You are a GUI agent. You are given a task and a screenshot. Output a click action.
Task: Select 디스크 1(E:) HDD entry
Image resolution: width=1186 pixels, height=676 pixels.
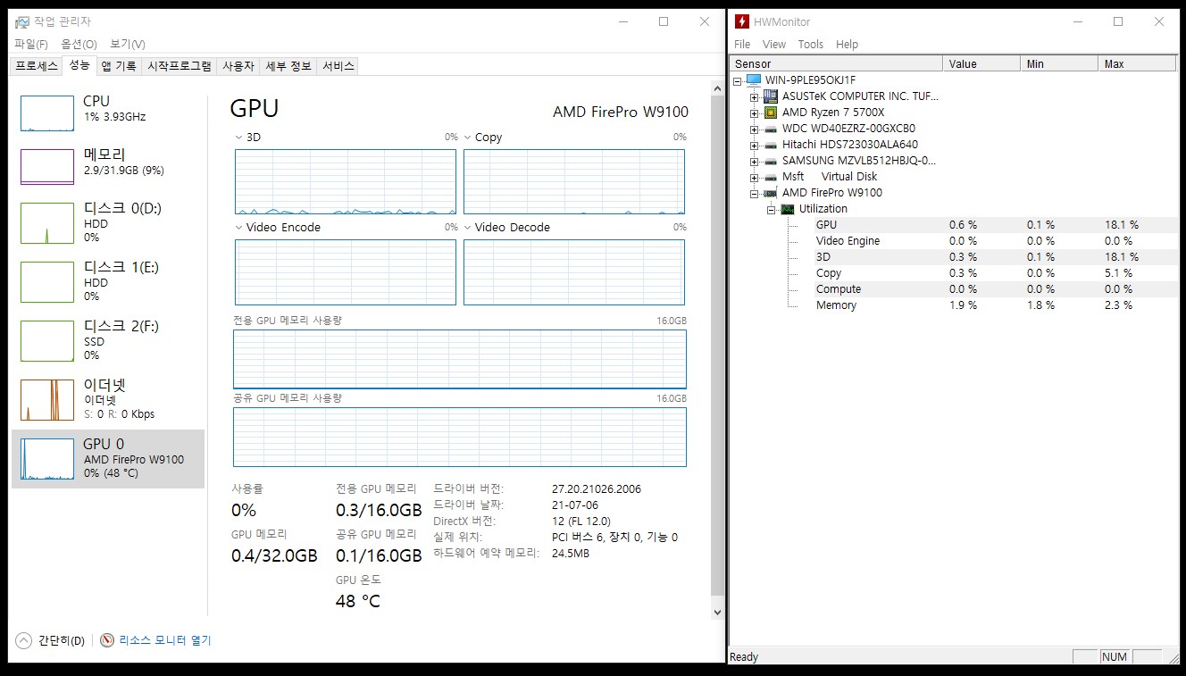click(x=107, y=281)
